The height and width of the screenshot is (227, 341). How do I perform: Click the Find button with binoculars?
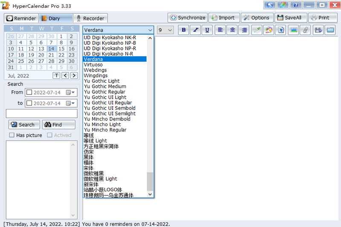point(59,124)
